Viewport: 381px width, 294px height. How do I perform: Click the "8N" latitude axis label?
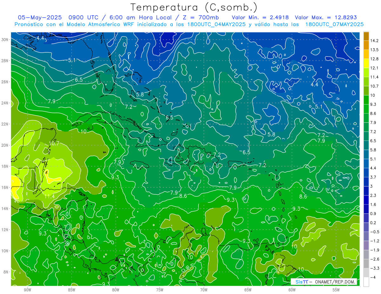tap(6, 272)
